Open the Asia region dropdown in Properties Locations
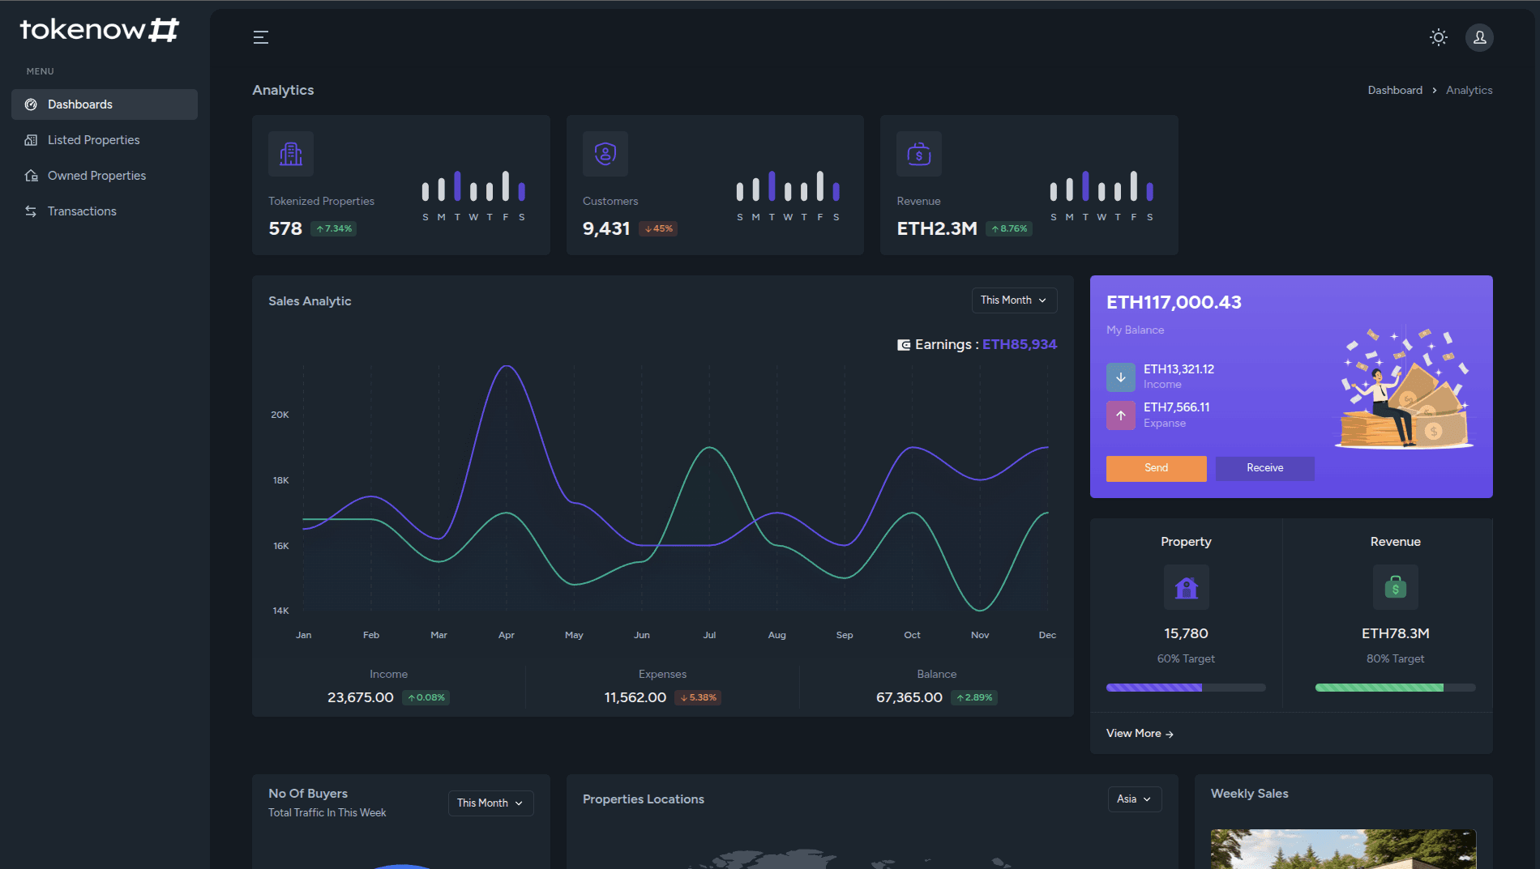Viewport: 1540px width, 869px height. tap(1133, 799)
